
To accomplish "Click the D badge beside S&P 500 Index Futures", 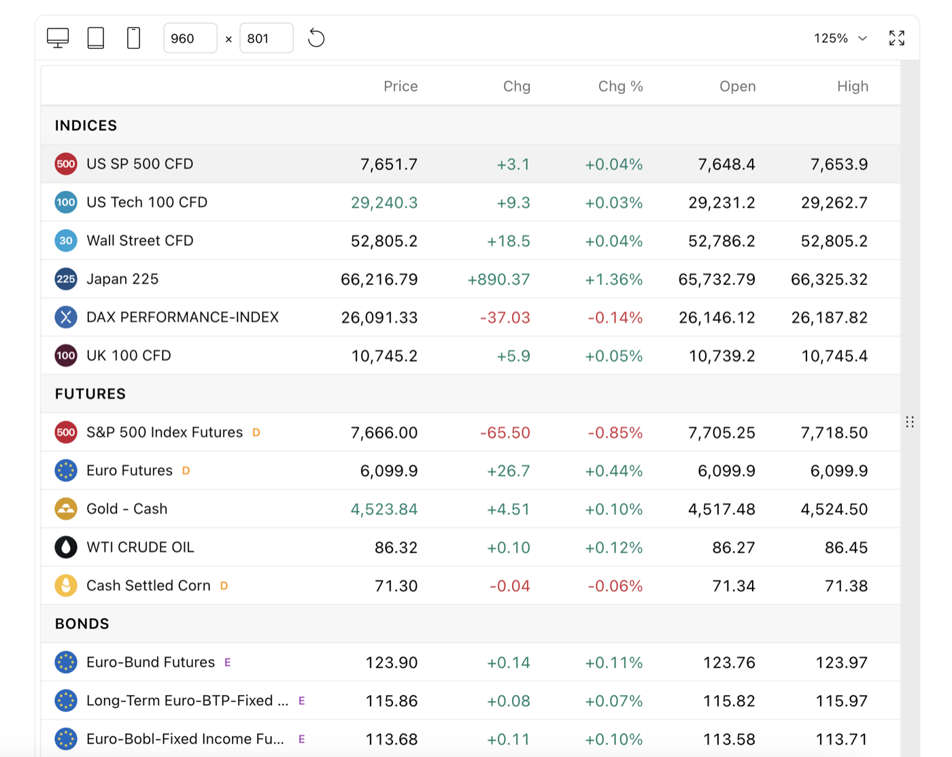I will [x=256, y=433].
